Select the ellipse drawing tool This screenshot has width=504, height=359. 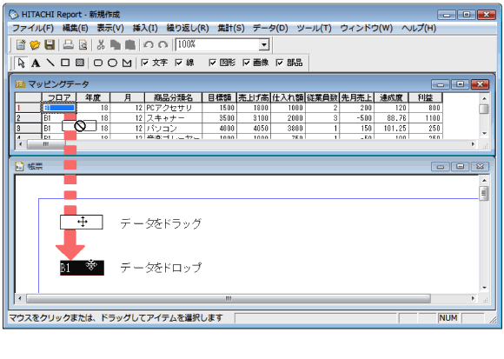[x=112, y=63]
